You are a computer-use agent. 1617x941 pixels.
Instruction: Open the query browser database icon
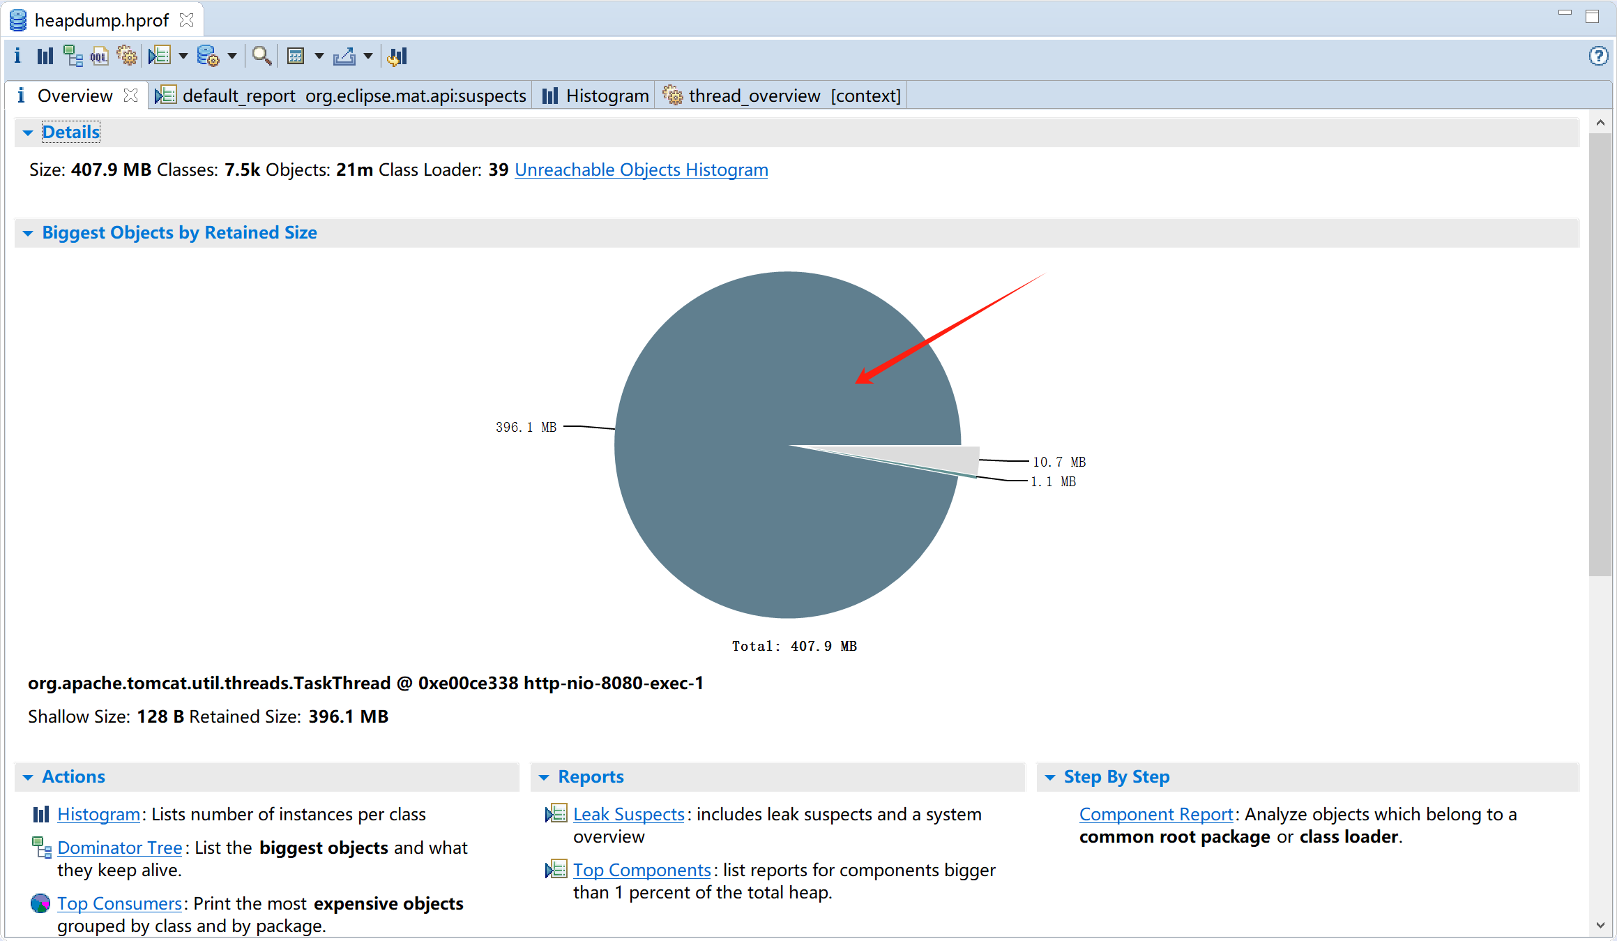pos(208,56)
